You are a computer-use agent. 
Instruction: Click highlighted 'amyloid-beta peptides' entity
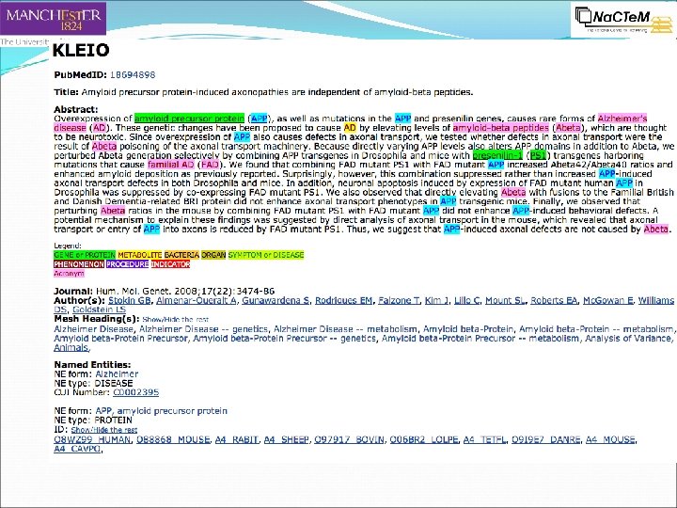501,128
